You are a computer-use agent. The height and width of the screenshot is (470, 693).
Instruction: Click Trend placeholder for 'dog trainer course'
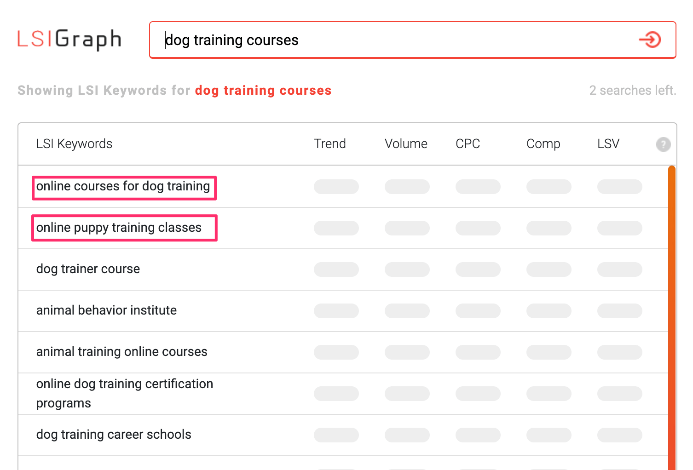click(x=336, y=269)
